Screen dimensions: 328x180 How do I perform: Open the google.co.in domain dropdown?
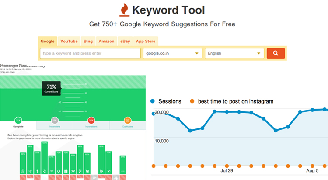point(173,53)
